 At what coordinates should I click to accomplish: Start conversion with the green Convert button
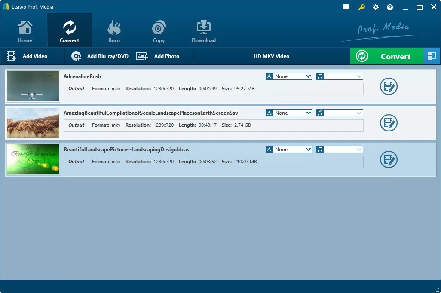pos(387,56)
